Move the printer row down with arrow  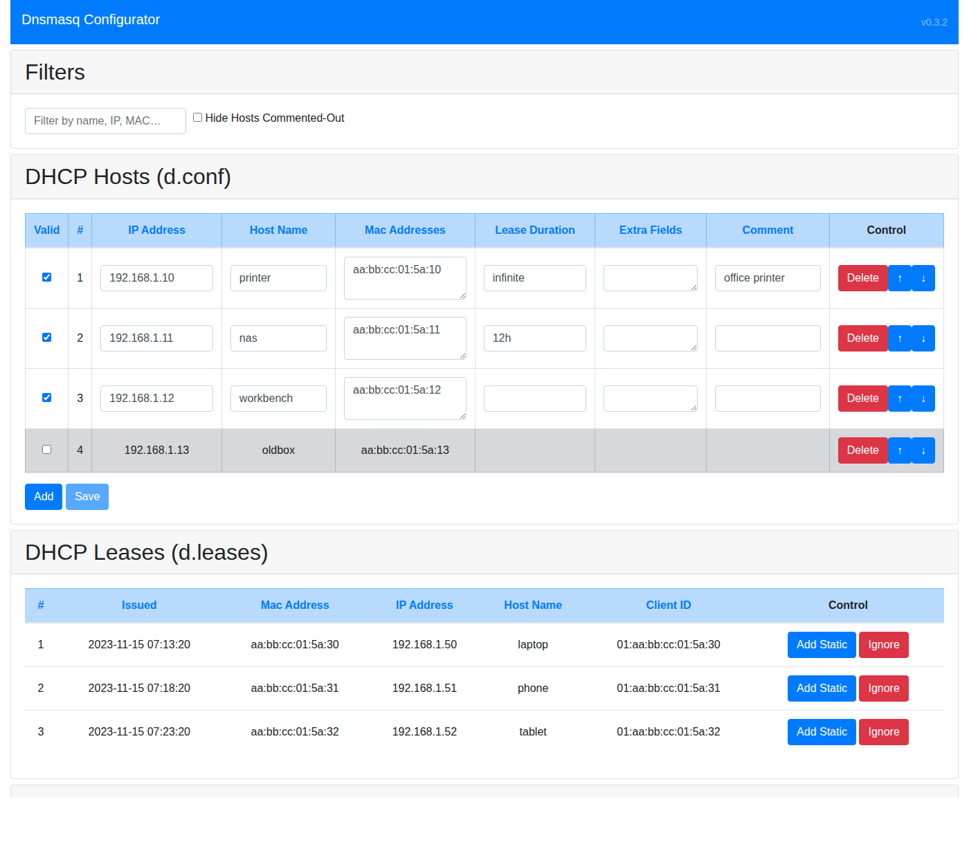[x=923, y=278]
